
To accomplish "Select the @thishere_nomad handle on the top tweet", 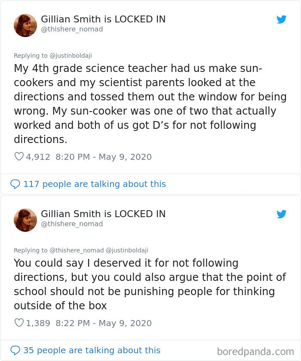I will click(x=71, y=30).
